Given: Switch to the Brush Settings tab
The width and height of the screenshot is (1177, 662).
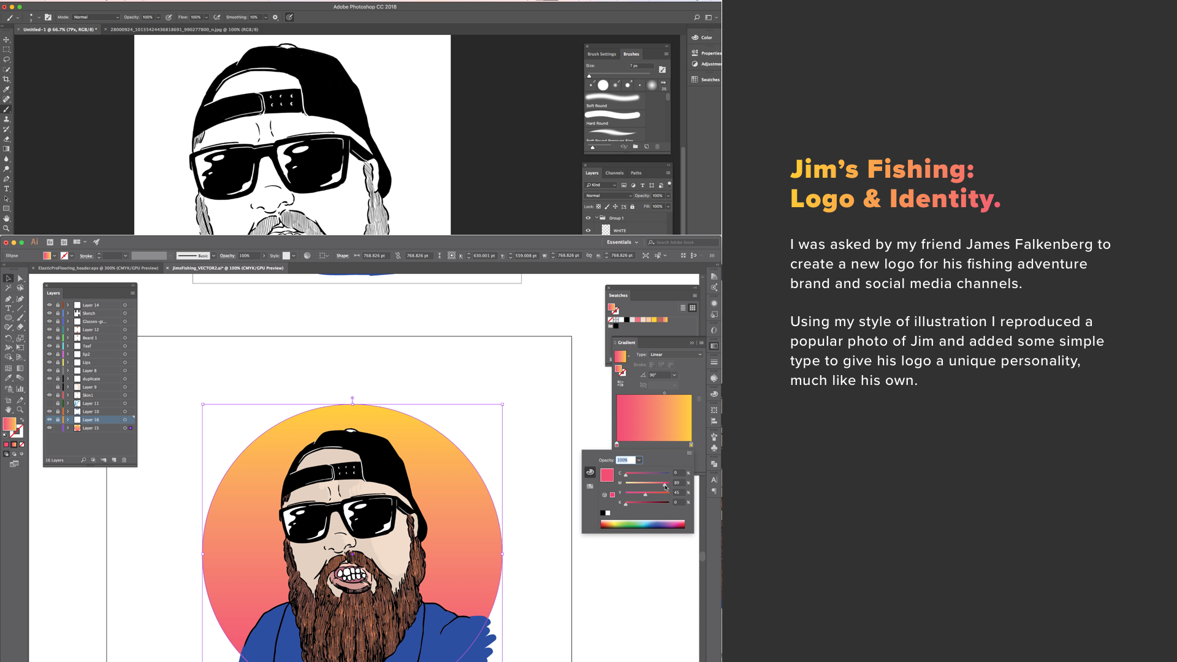Looking at the screenshot, I should tap(601, 54).
